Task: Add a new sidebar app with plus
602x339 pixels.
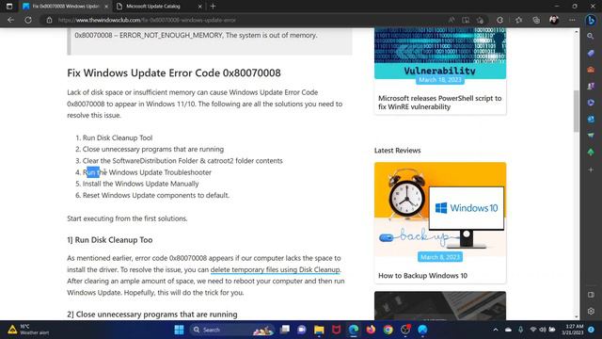Action: click(x=591, y=169)
